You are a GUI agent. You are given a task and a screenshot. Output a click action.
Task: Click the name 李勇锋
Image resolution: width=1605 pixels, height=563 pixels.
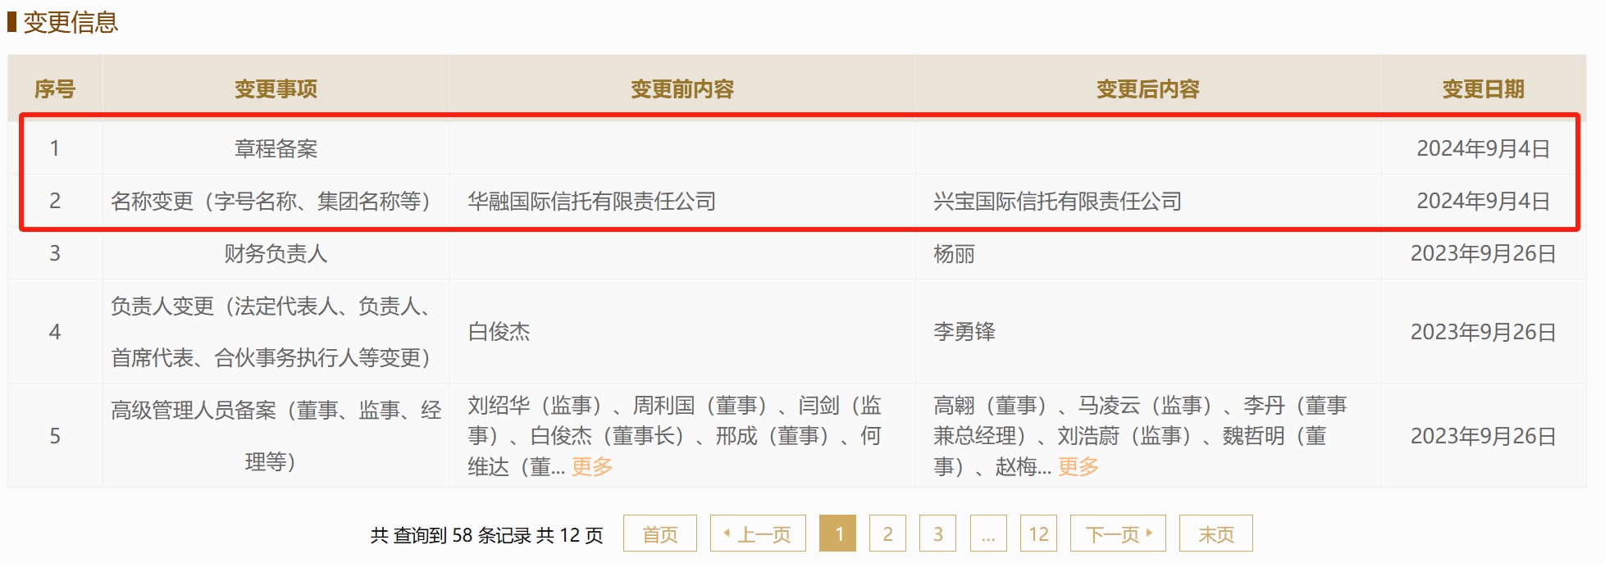point(964,332)
